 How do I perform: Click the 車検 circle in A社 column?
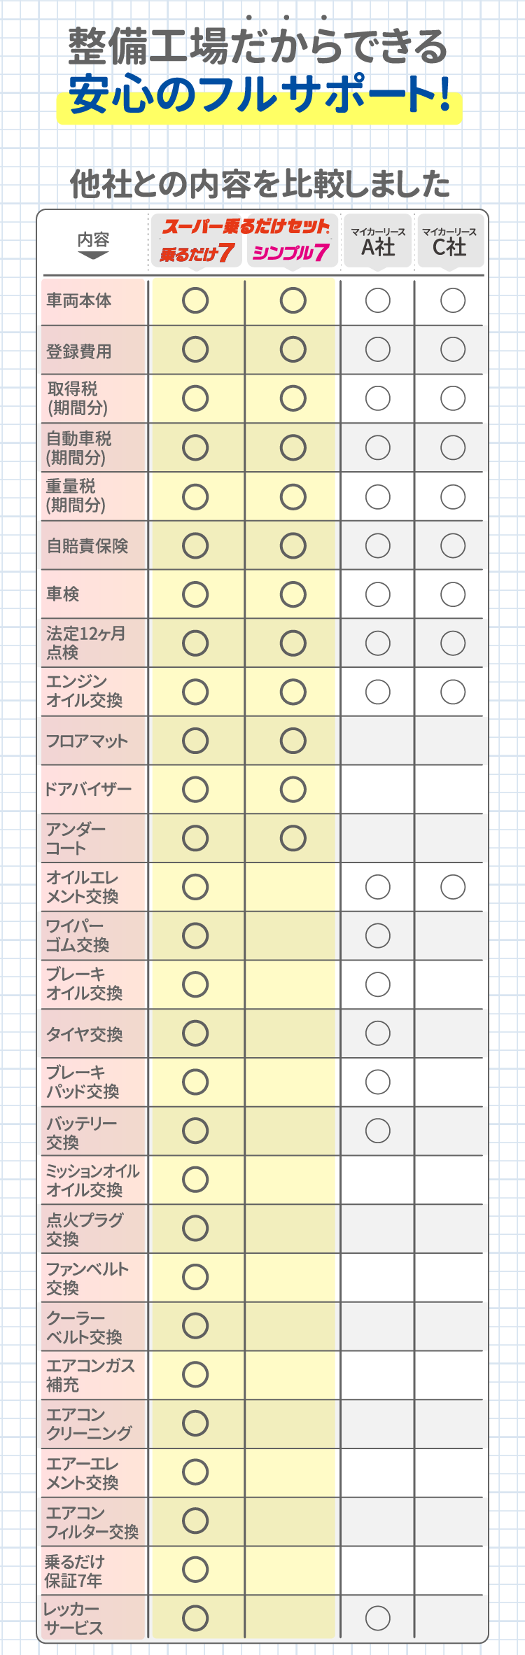click(378, 594)
